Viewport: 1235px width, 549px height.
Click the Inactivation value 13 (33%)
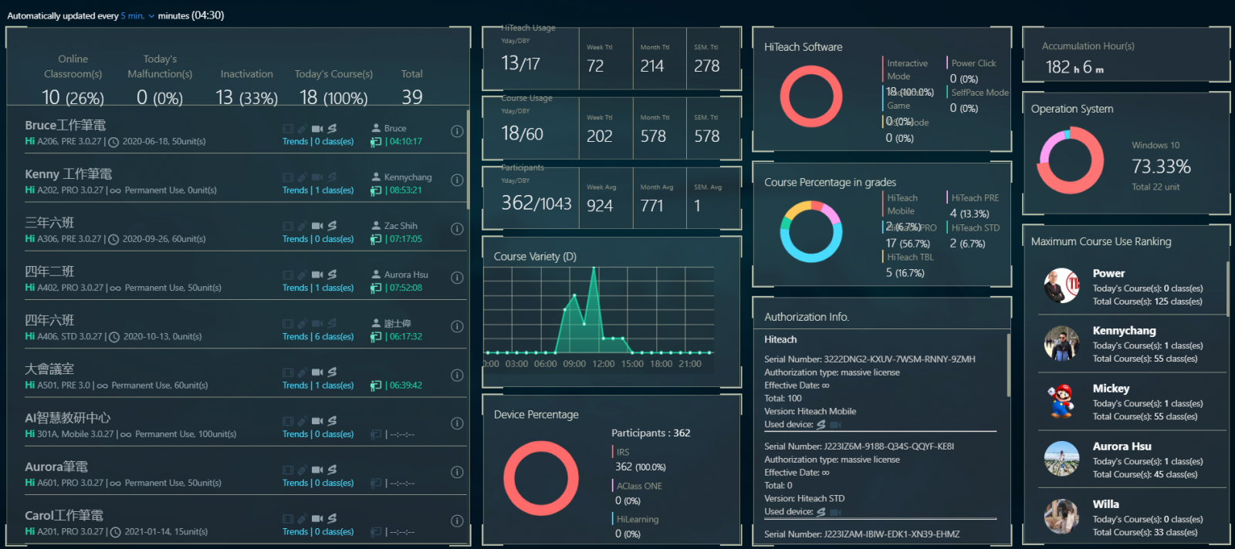(x=246, y=98)
